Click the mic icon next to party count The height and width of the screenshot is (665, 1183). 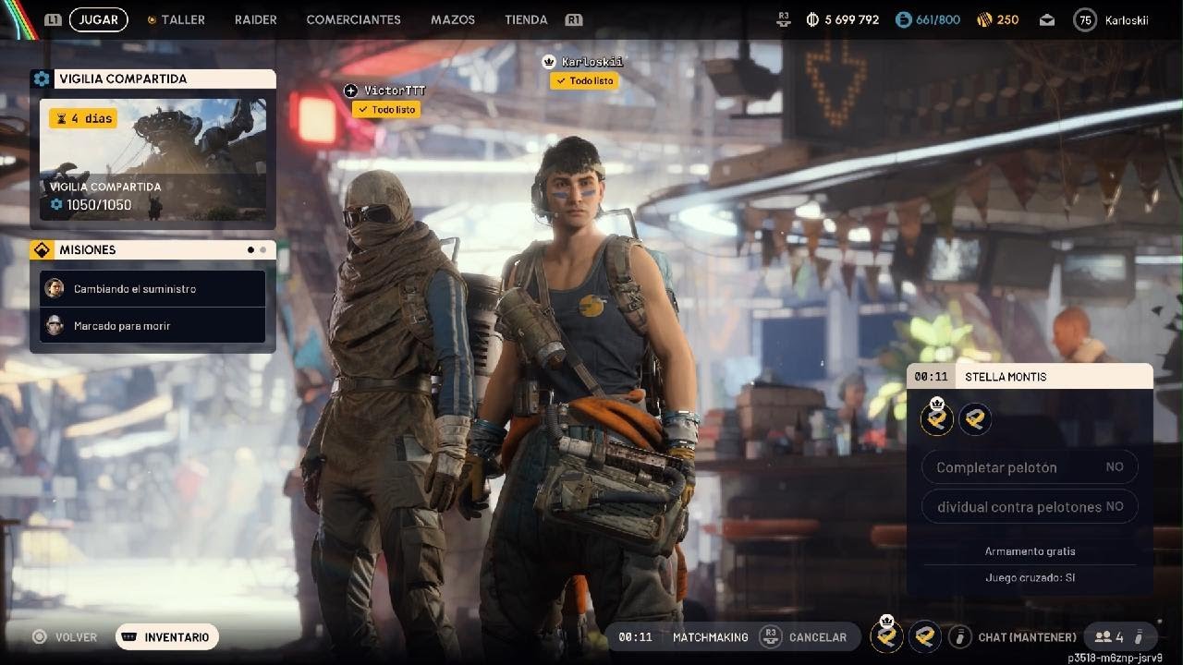[x=1139, y=636]
